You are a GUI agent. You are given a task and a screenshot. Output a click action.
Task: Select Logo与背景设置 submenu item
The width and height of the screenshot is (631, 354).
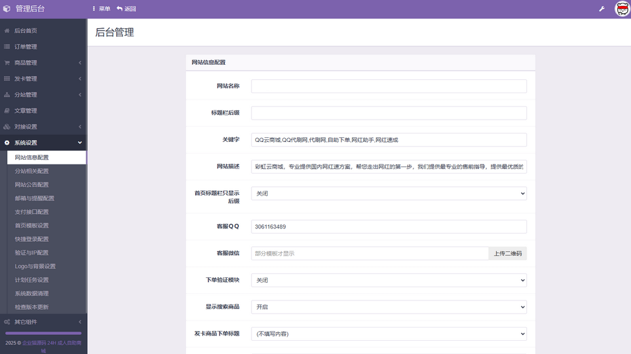(x=46, y=266)
